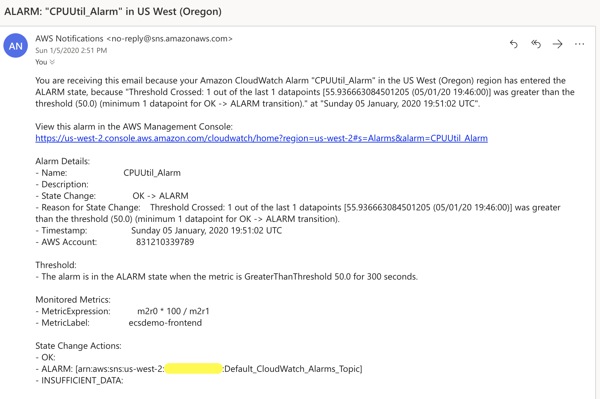Click the Reply All double-arrow icon

pyautogui.click(x=536, y=44)
